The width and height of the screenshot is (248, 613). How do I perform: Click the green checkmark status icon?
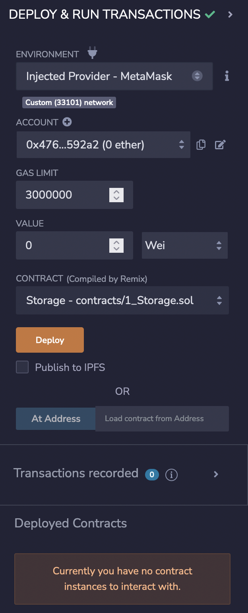210,15
